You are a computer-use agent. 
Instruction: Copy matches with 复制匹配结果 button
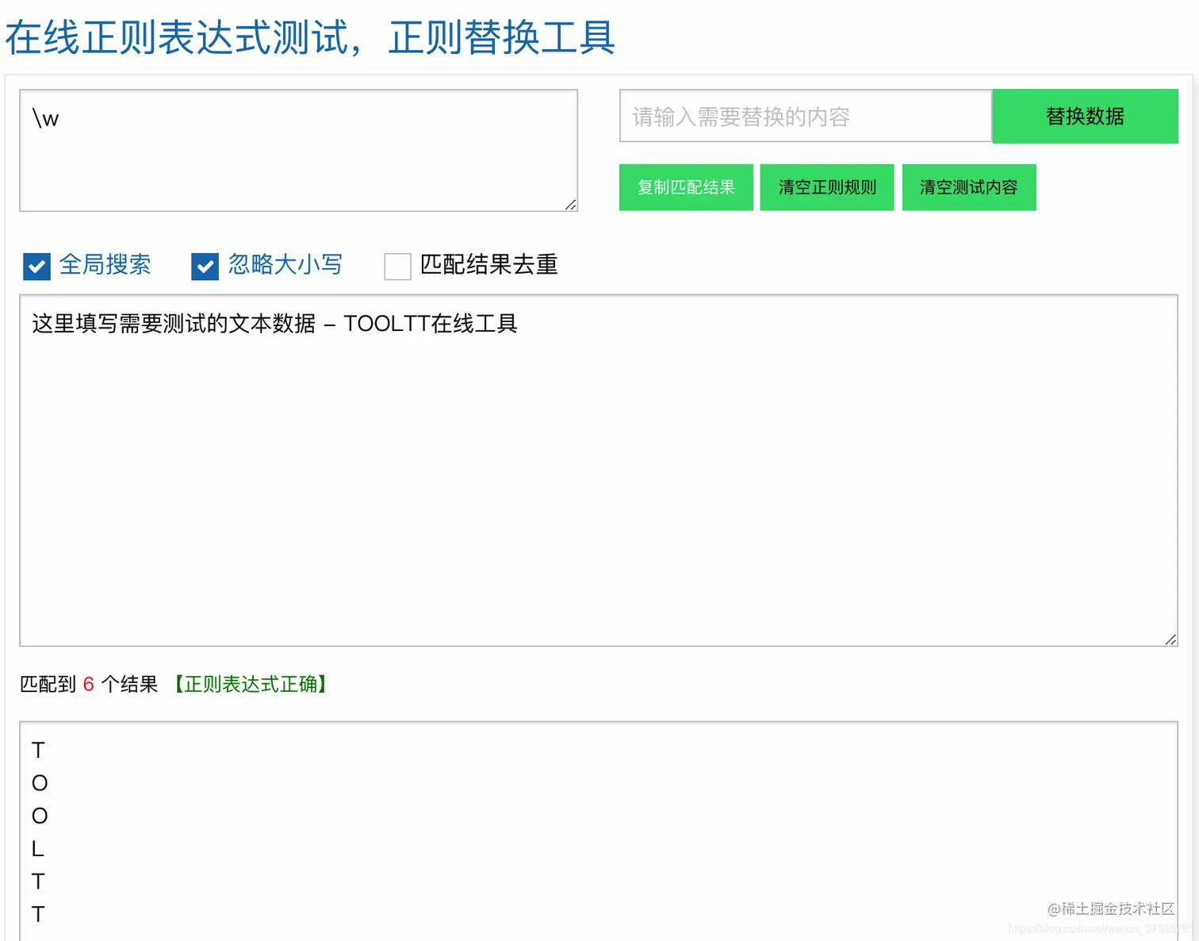pos(685,187)
